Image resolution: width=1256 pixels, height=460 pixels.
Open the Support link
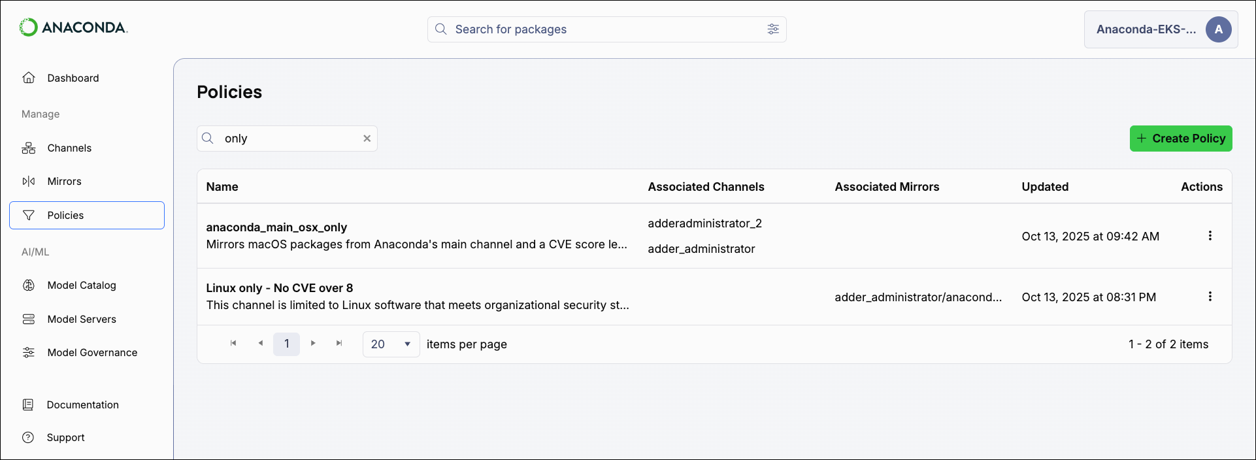tap(65, 438)
